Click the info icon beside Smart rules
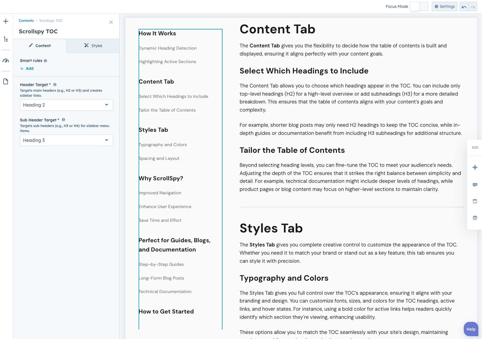The height and width of the screenshot is (339, 482). coord(45,61)
